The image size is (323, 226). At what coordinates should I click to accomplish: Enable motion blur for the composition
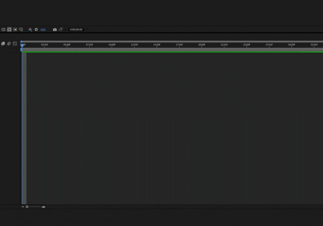[x=9, y=44]
